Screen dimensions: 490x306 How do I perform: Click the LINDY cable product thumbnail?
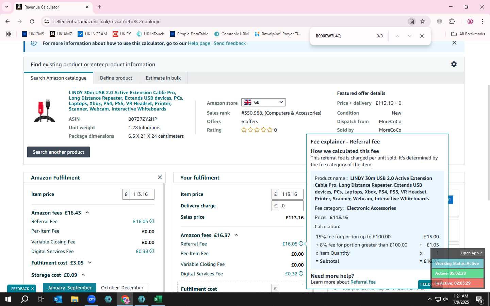click(45, 111)
